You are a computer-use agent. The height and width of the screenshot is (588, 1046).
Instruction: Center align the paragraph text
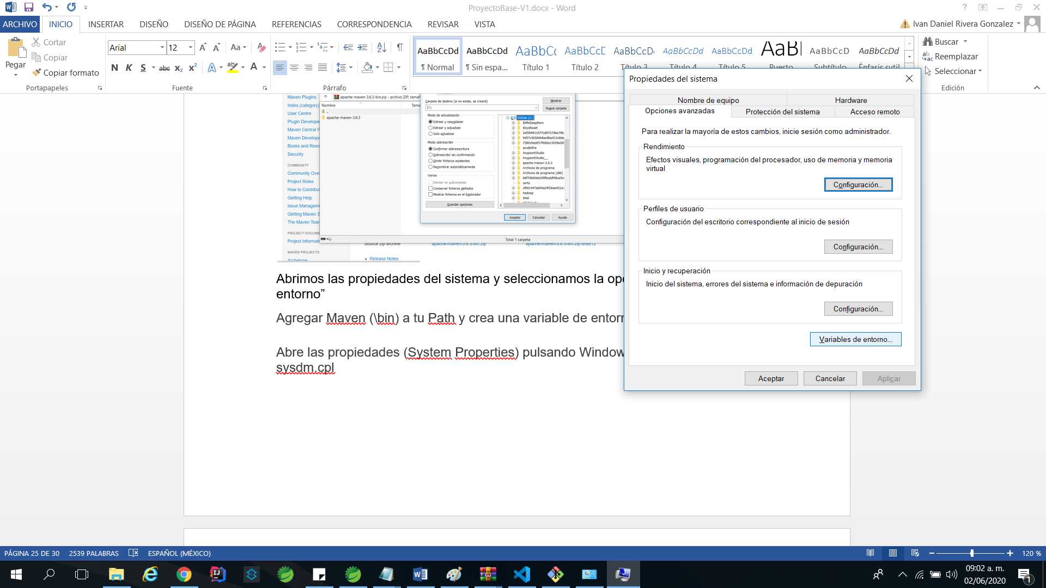(x=294, y=68)
